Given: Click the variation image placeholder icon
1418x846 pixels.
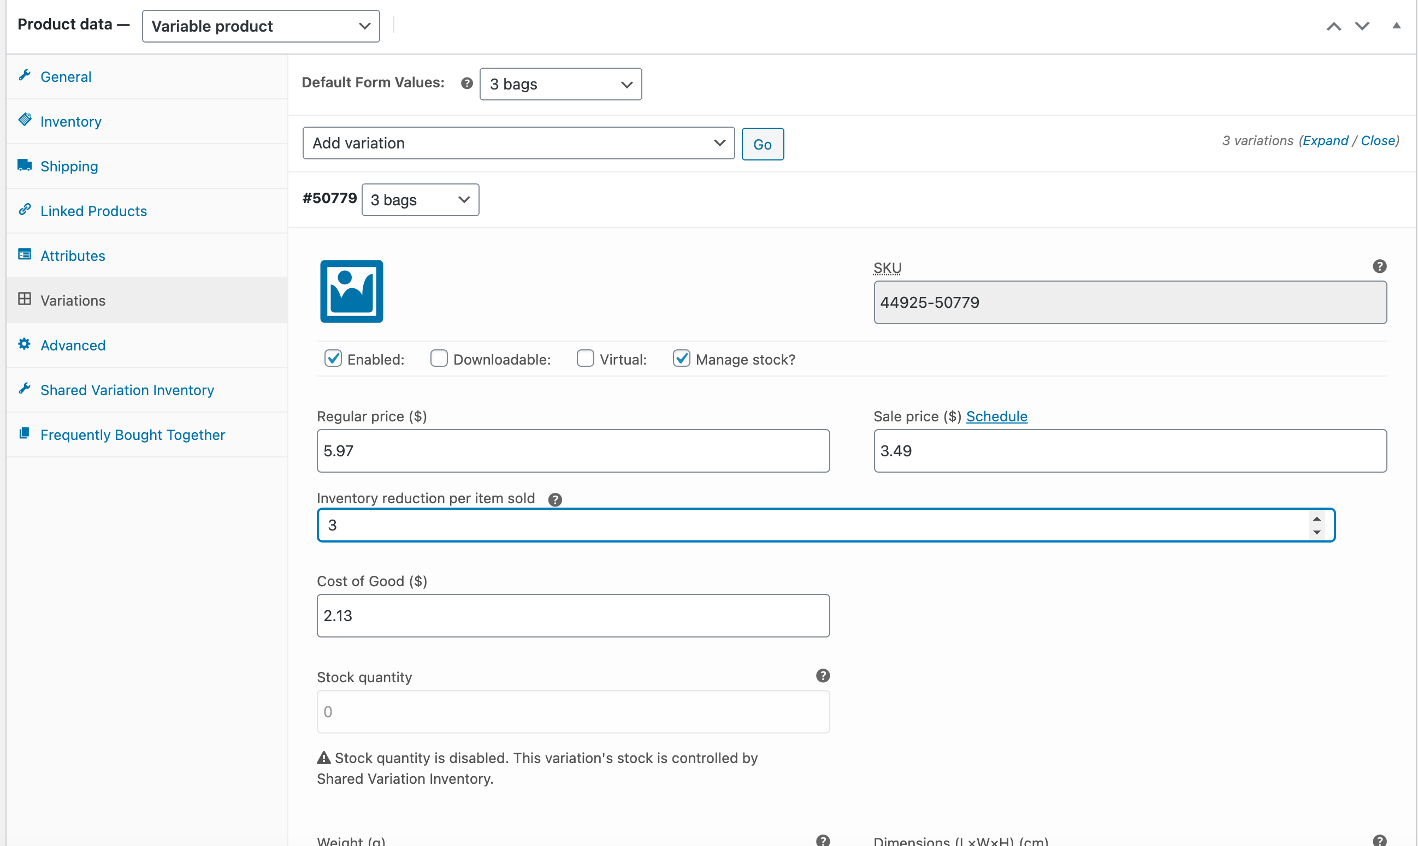Looking at the screenshot, I should 351,291.
